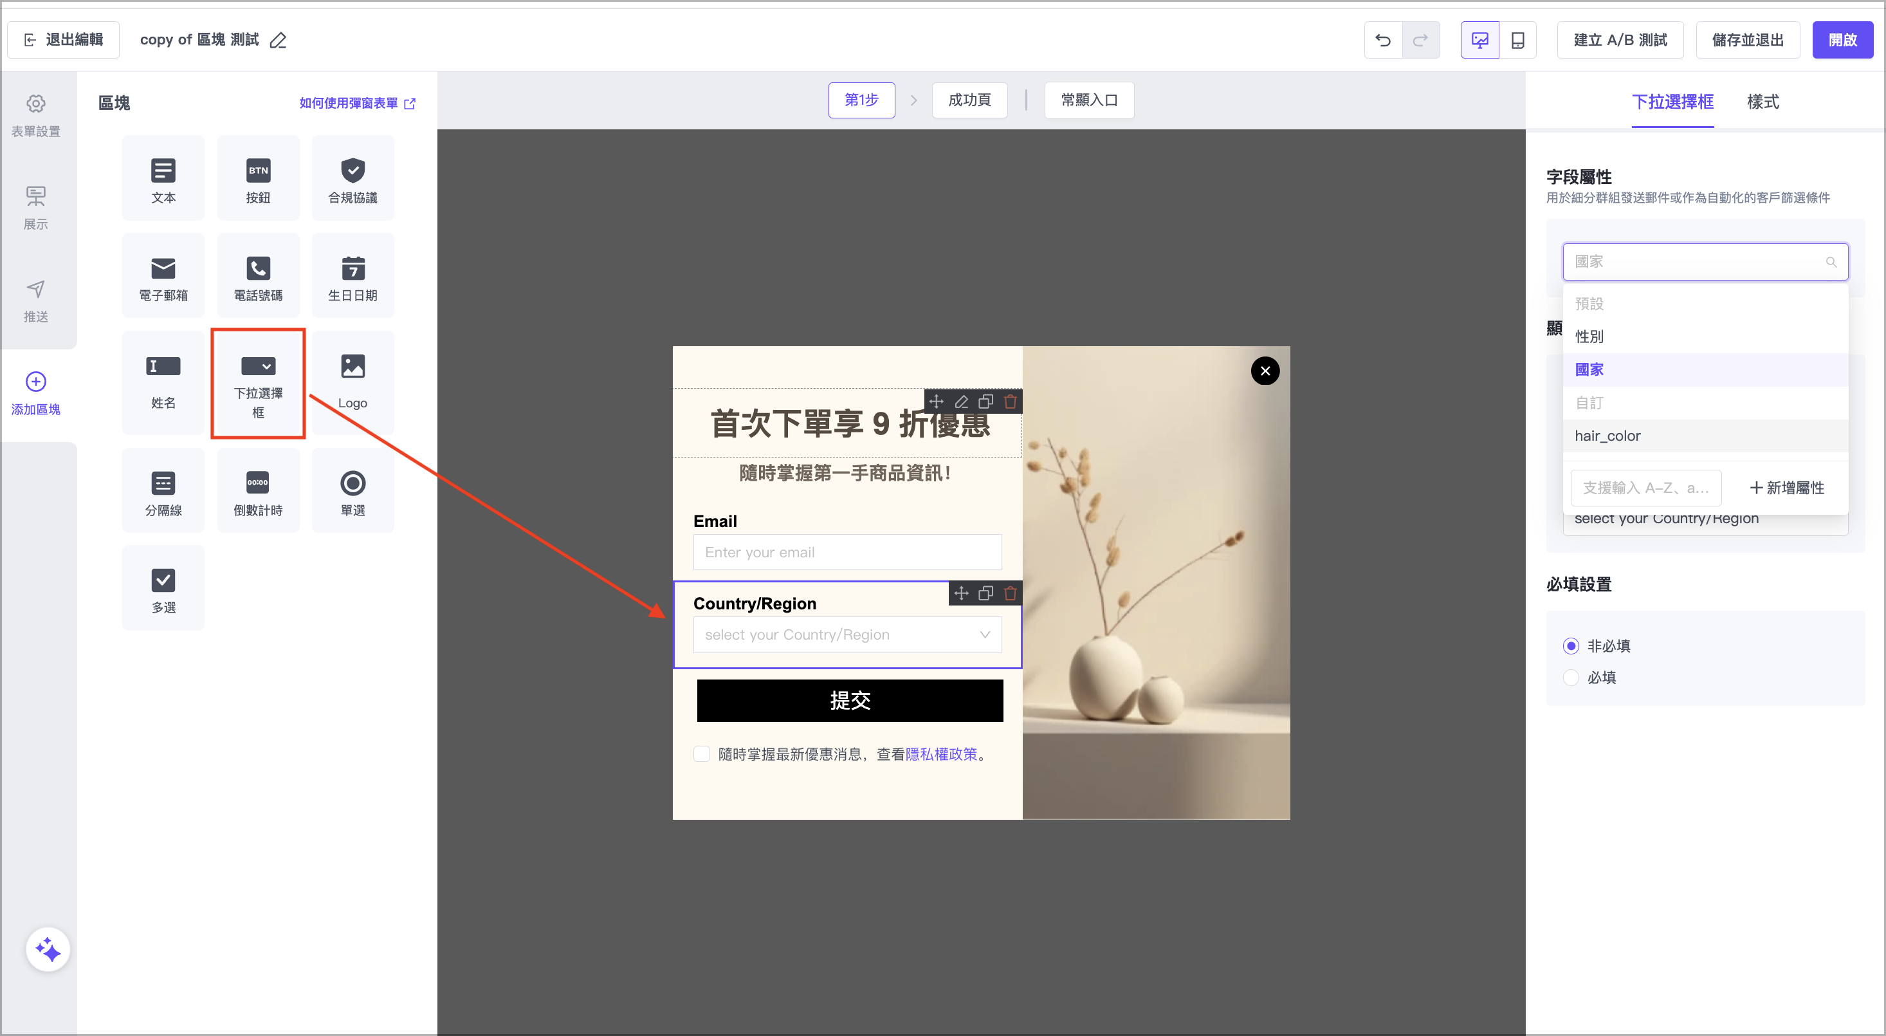Delete the Country/Region field with trash icon
The height and width of the screenshot is (1036, 1886).
[x=1011, y=593]
